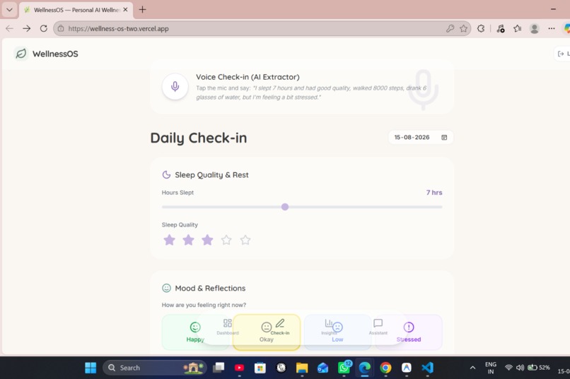Open the favorites list
Screen dimensions: 570x379
pos(517,29)
